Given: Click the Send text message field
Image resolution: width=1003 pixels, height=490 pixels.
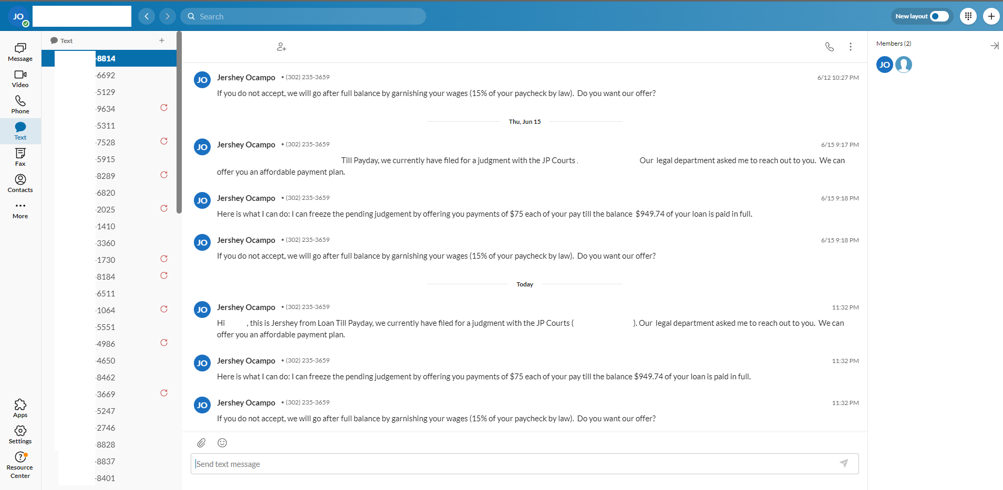Looking at the screenshot, I should click(x=524, y=464).
